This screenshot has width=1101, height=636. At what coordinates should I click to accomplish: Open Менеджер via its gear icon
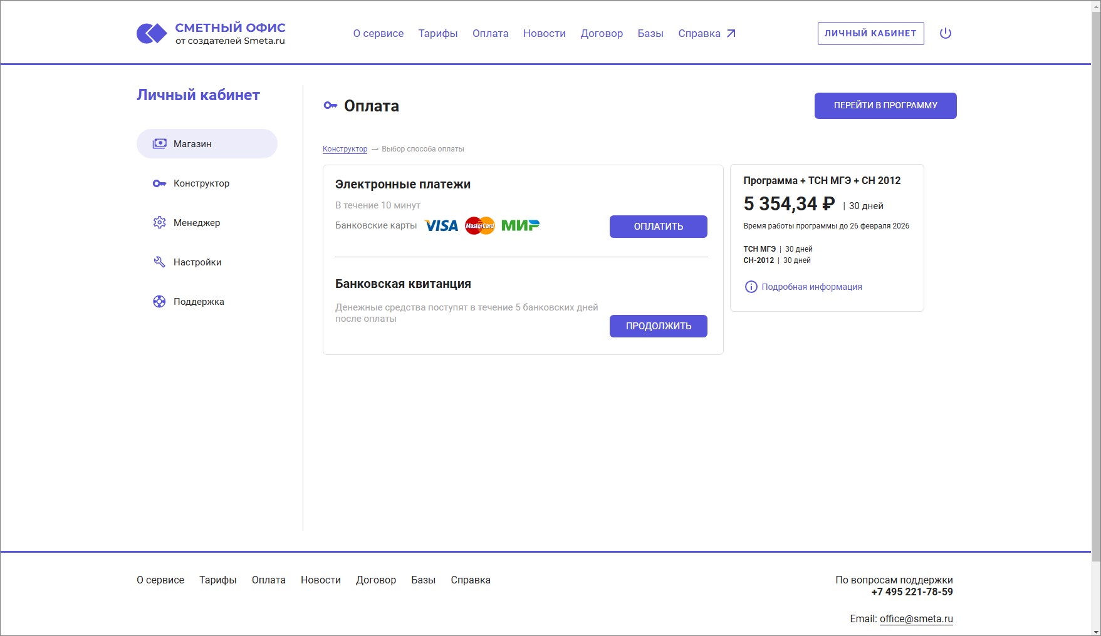pos(159,222)
